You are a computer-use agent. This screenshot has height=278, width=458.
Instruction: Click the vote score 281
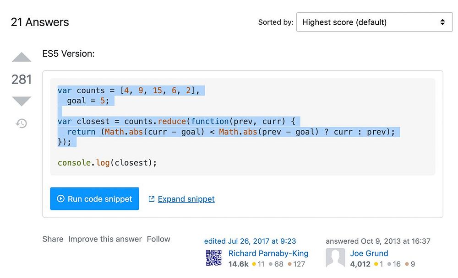pos(22,80)
